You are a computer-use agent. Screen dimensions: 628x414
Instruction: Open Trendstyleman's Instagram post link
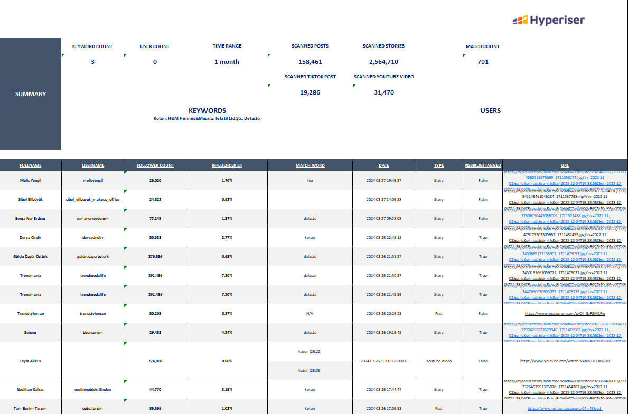point(565,313)
